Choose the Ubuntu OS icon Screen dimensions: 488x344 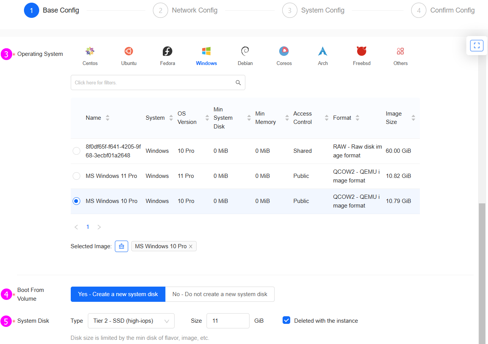pyautogui.click(x=129, y=51)
